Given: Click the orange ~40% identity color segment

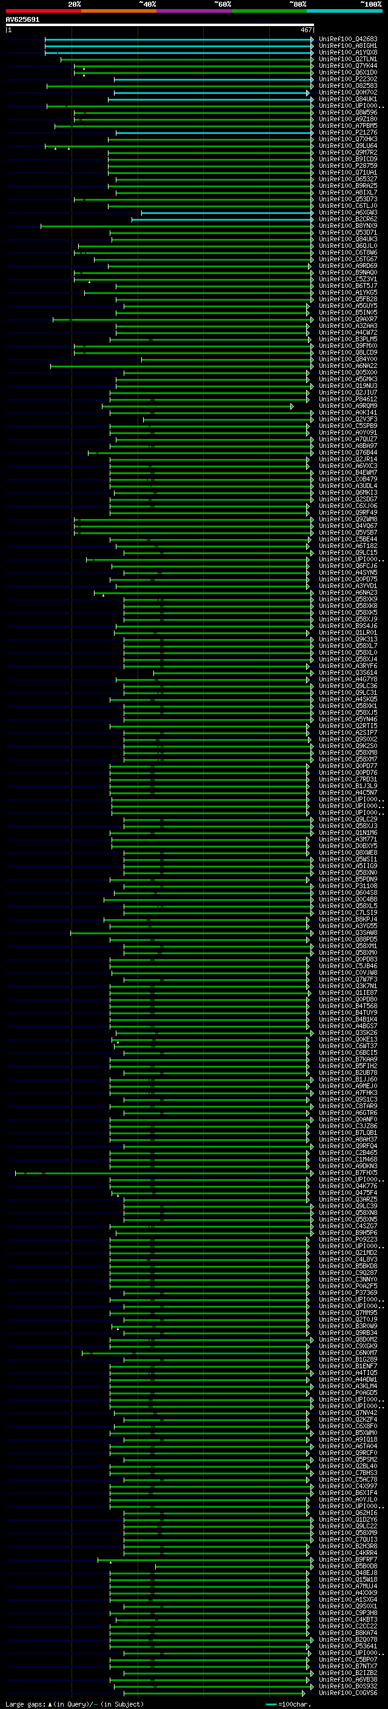Looking at the screenshot, I should [119, 11].
